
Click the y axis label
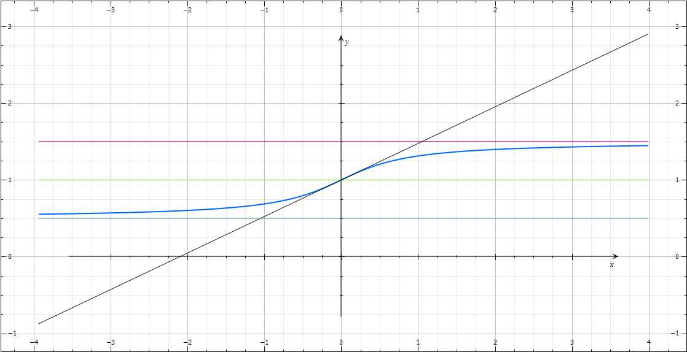click(346, 42)
